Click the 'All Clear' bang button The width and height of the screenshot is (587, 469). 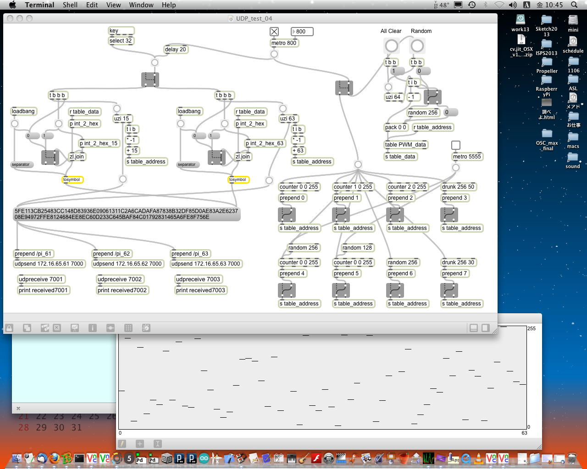pos(391,46)
